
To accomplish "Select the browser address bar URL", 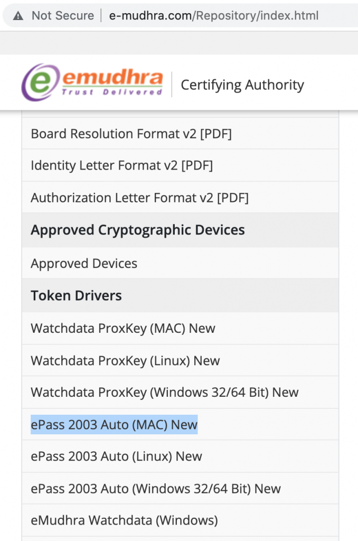I will click(213, 15).
